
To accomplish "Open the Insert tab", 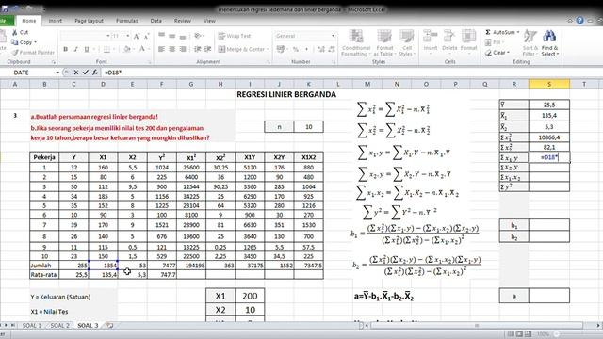I will pos(55,21).
